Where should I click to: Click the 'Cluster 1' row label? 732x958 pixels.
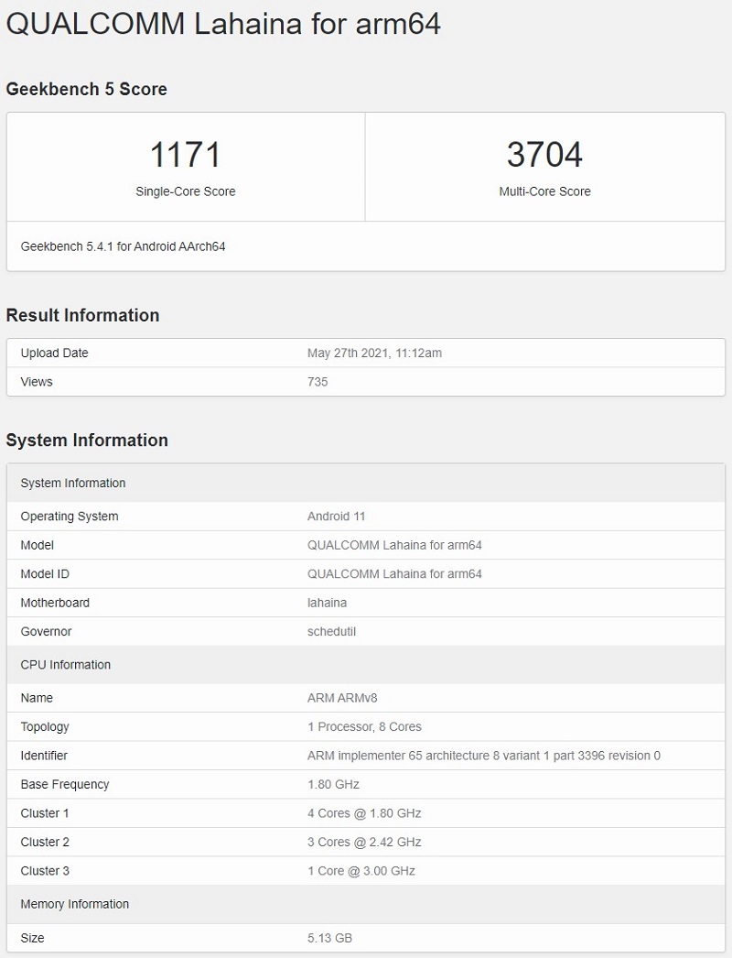coord(45,813)
